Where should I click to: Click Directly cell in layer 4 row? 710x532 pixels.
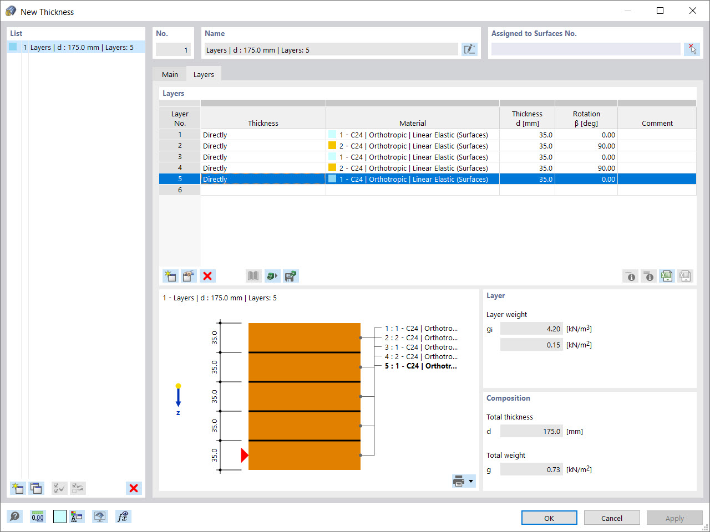(263, 168)
